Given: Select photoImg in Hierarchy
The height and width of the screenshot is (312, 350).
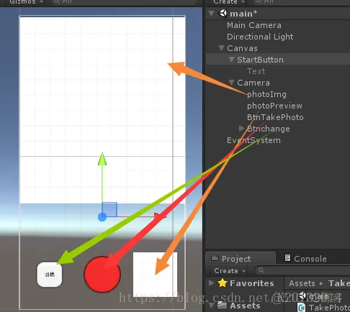Looking at the screenshot, I should click(266, 94).
